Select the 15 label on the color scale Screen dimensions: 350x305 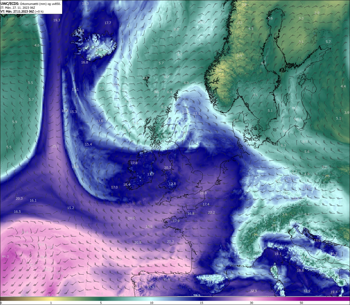click(202, 303)
